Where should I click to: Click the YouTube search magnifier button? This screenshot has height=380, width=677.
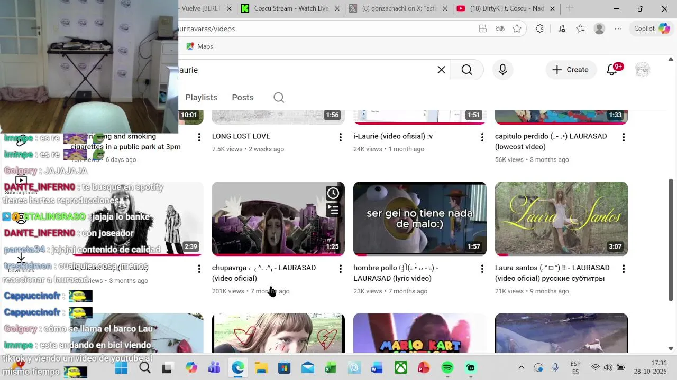click(x=466, y=70)
